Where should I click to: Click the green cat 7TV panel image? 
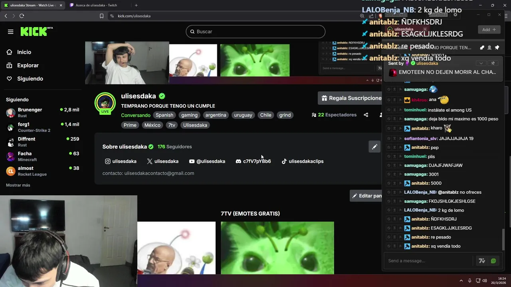click(x=277, y=248)
